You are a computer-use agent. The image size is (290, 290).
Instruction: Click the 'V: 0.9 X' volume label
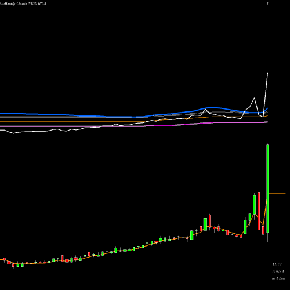coord(278,271)
